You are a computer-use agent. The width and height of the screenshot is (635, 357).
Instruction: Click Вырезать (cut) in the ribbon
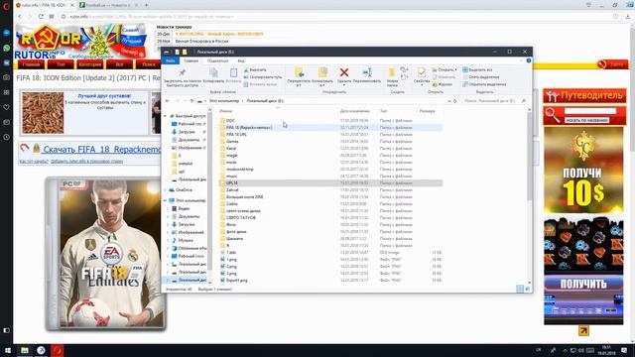point(255,69)
